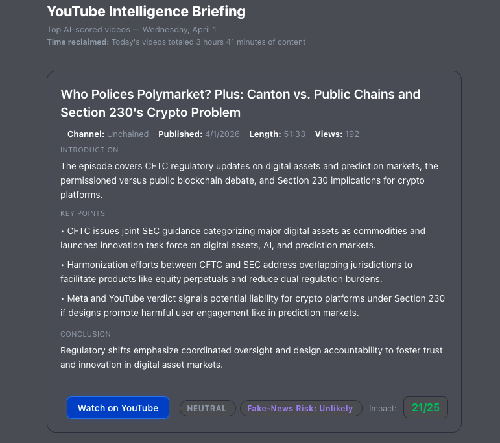
Task: Click the "Impact:" label beside the score
Action: click(383, 409)
